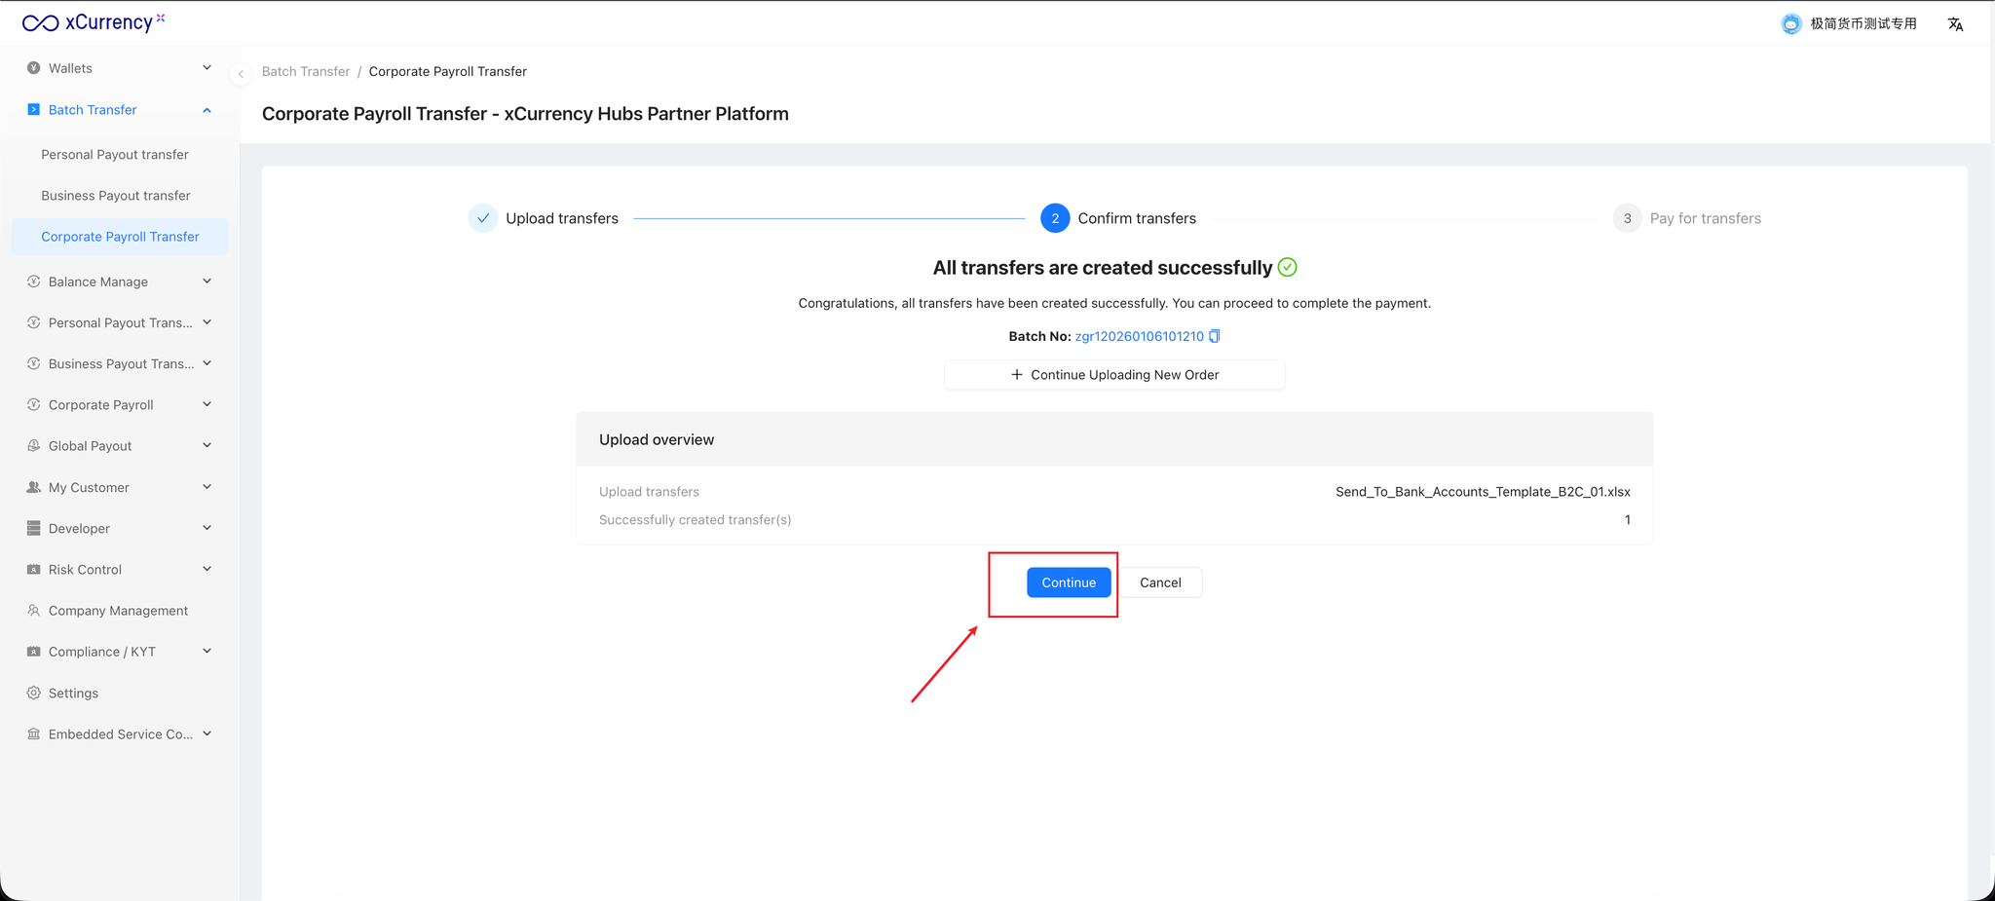Click Continue Uploading New Order button

click(x=1114, y=375)
